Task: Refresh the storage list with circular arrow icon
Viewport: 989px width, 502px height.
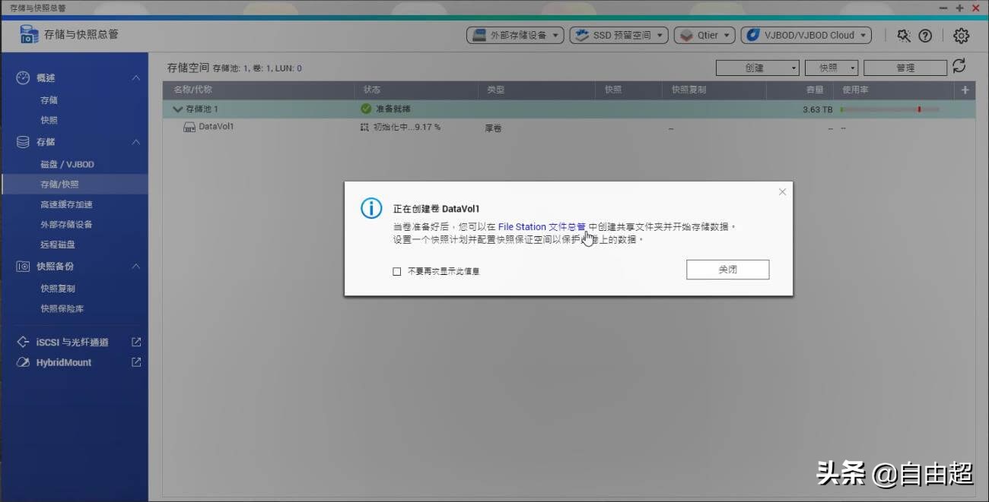Action: pos(959,67)
